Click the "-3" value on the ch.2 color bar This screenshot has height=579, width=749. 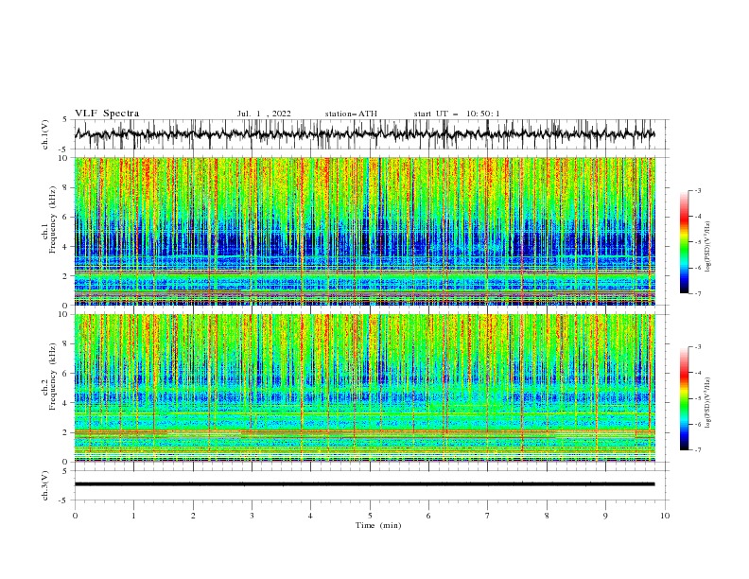pyautogui.click(x=698, y=347)
